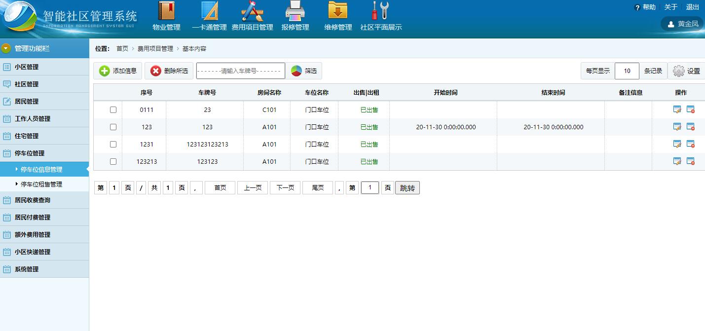Click the license plate search input field
The width and height of the screenshot is (705, 331).
point(240,71)
